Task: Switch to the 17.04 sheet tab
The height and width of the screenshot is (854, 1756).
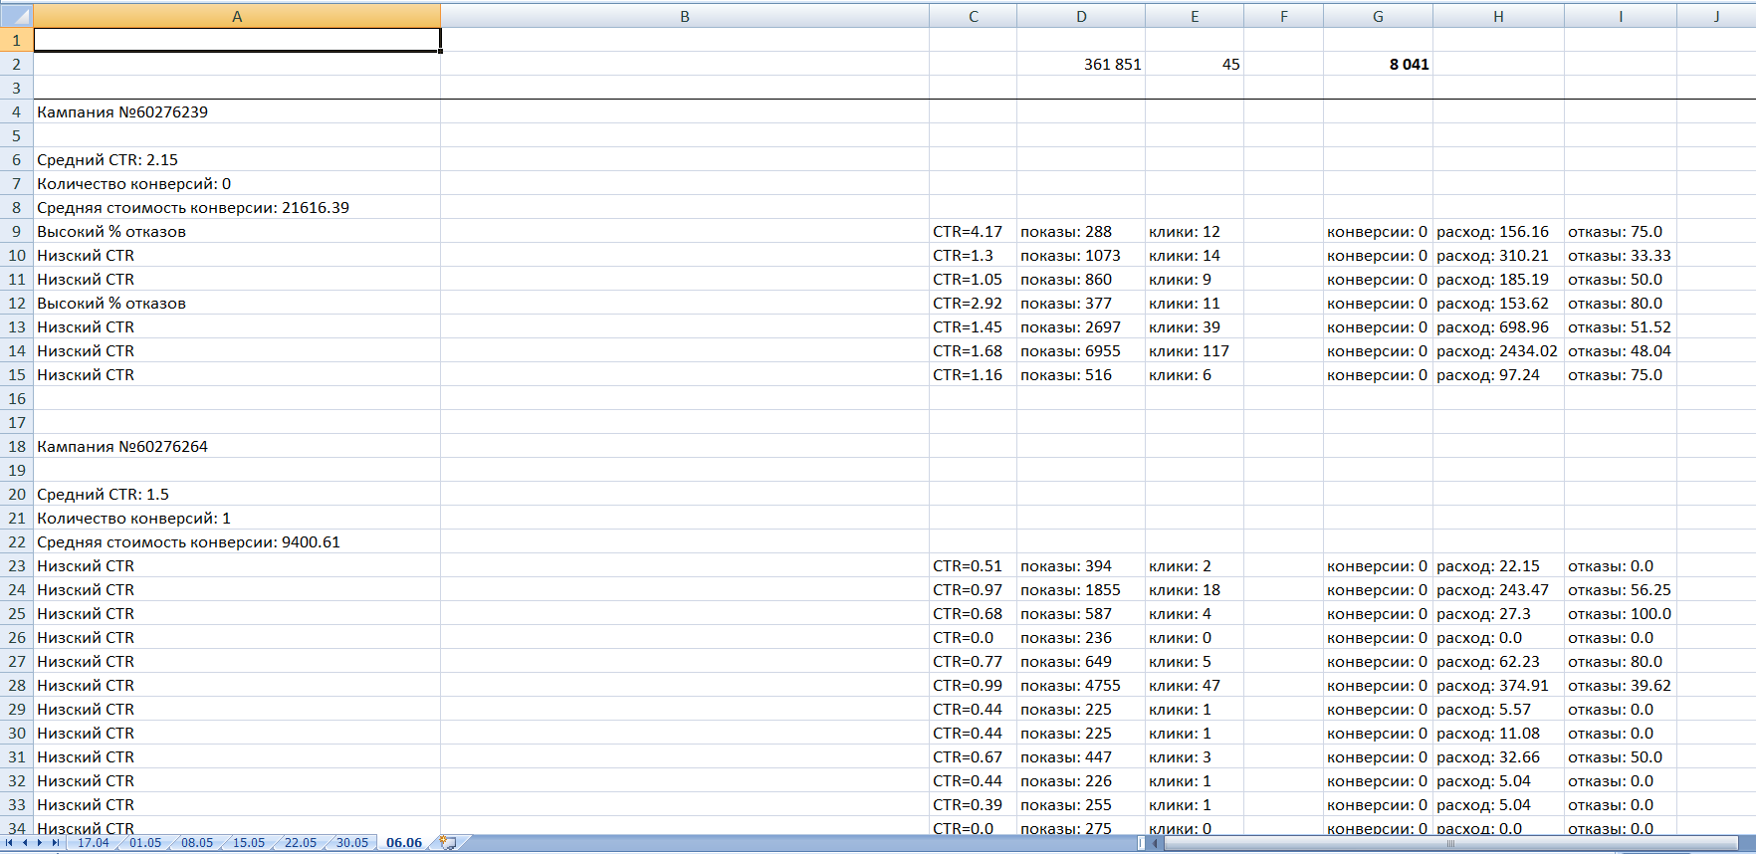Action: 93,843
